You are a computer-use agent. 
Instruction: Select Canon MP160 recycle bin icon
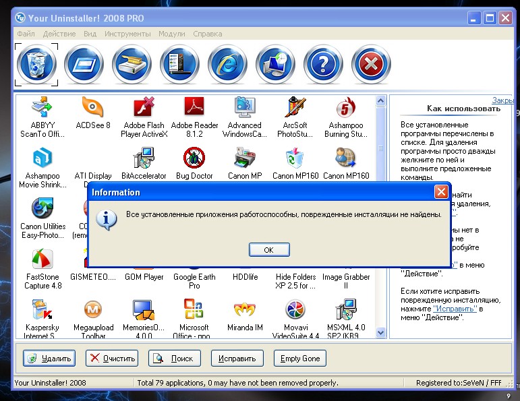click(295, 158)
